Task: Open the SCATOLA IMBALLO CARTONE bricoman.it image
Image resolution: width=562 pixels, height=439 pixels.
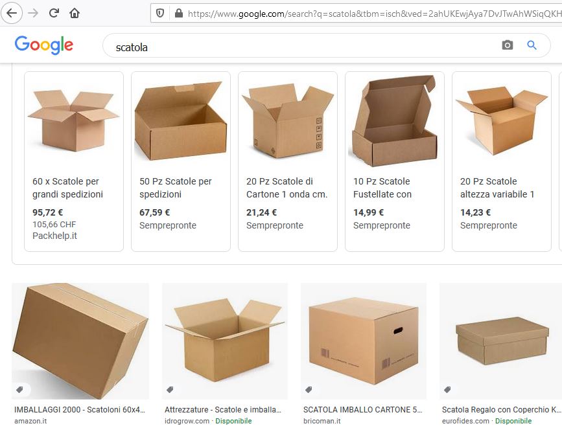Action: coord(364,341)
